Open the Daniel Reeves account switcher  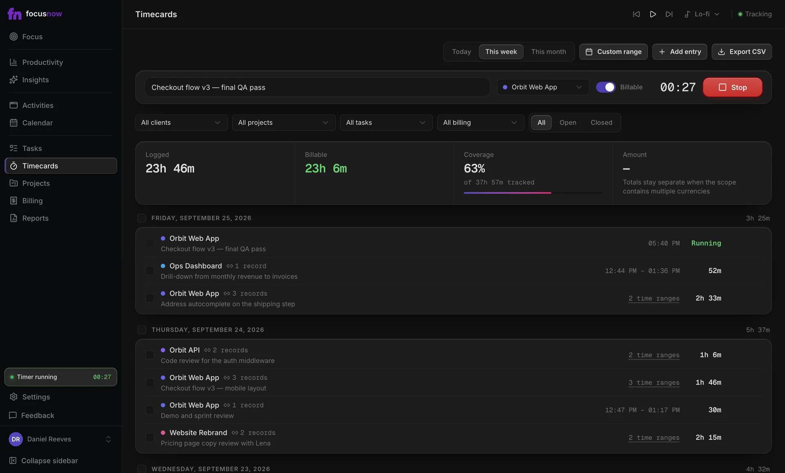click(x=61, y=439)
